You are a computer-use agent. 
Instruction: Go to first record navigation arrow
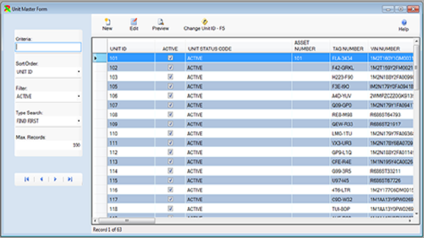(x=27, y=179)
